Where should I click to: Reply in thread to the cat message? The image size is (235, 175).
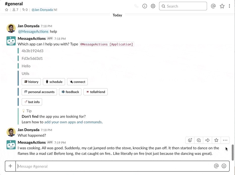(x=199, y=140)
